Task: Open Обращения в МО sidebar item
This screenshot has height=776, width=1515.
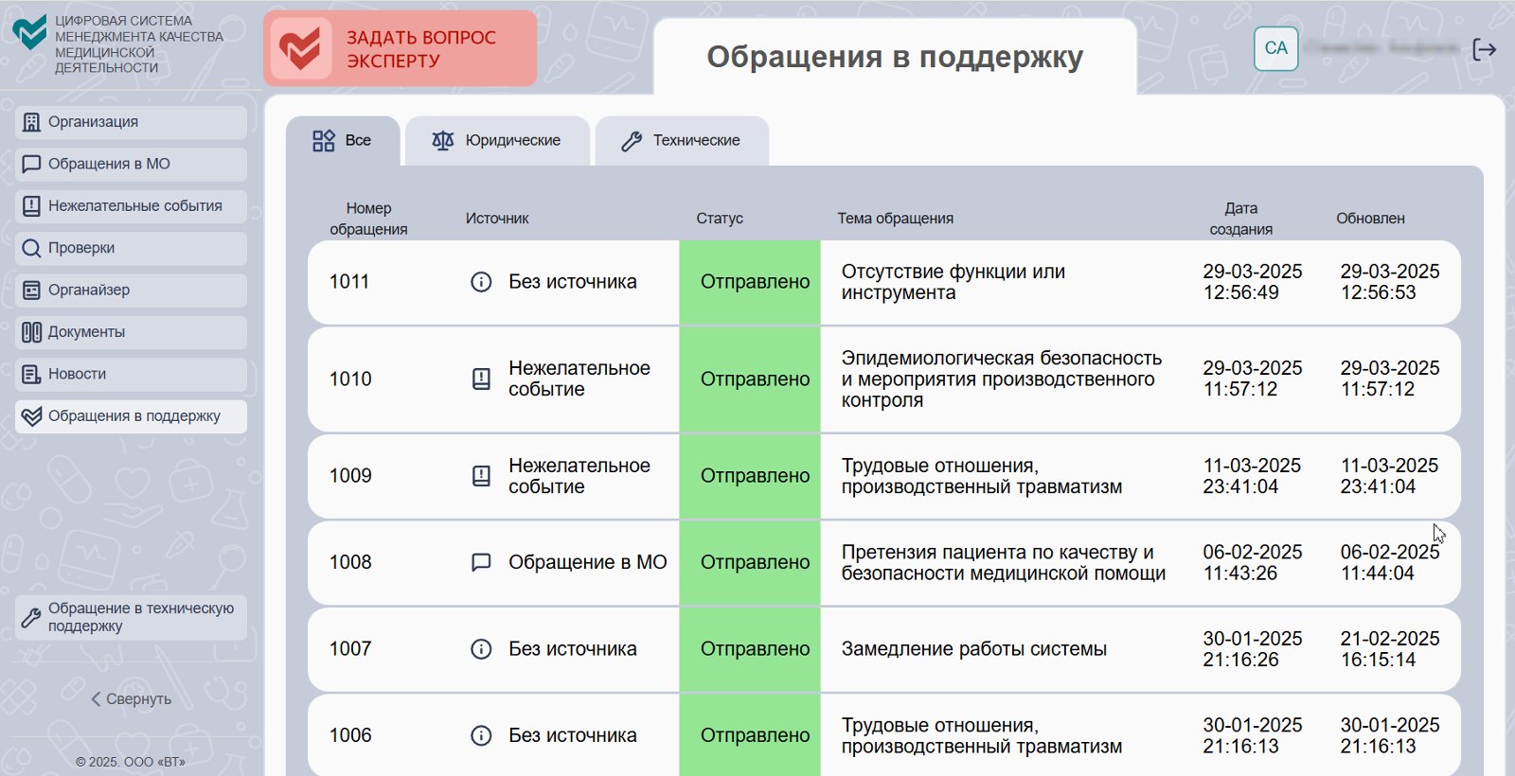Action: point(131,164)
